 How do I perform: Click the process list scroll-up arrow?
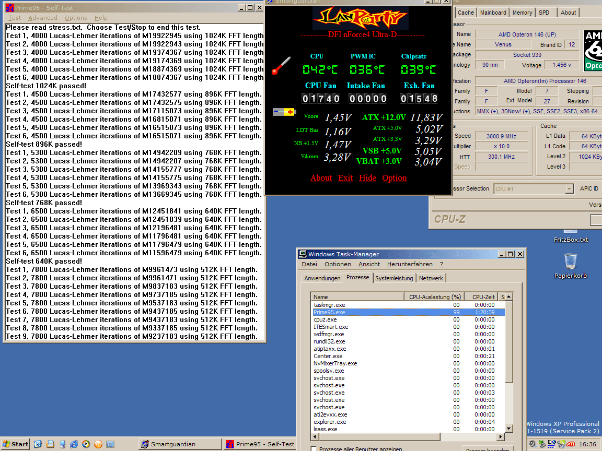pyautogui.click(x=508, y=297)
